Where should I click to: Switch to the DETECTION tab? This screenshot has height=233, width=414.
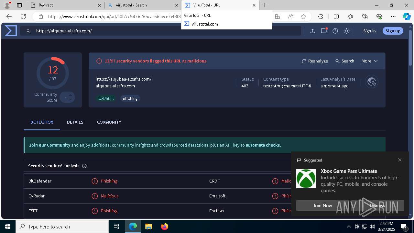[42, 122]
